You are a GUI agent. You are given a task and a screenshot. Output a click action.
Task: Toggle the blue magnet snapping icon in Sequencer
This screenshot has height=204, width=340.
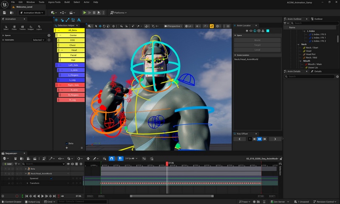click(x=112, y=159)
